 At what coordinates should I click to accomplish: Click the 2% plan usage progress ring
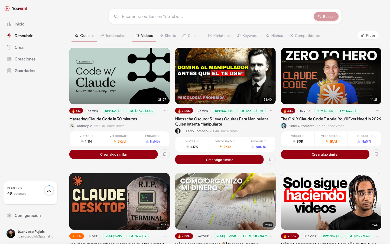[49, 191]
